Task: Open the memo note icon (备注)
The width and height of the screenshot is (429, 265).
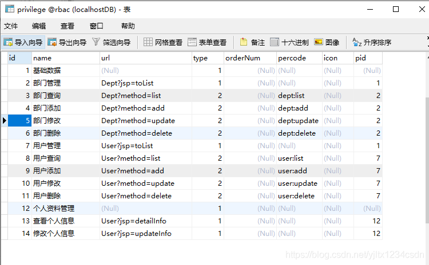Action: click(x=244, y=42)
